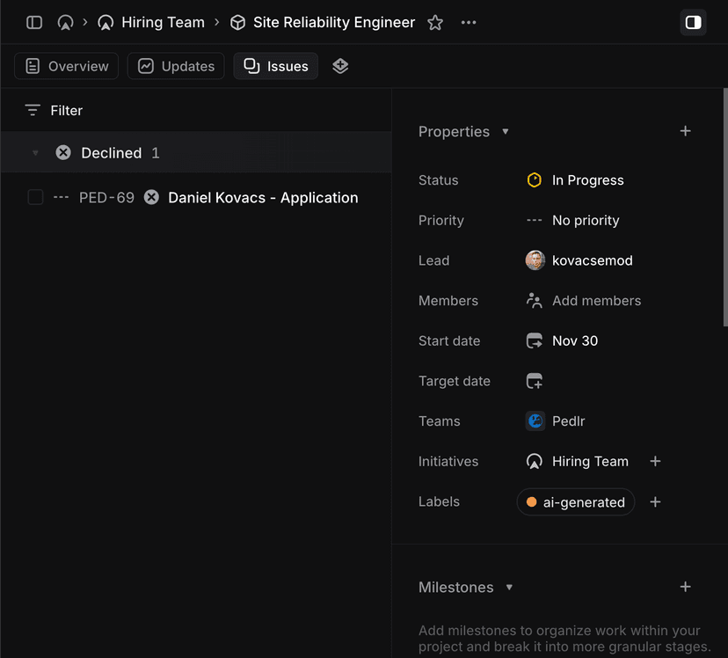Collapse the Declined group
Image resolution: width=728 pixels, height=658 pixels.
pos(35,153)
